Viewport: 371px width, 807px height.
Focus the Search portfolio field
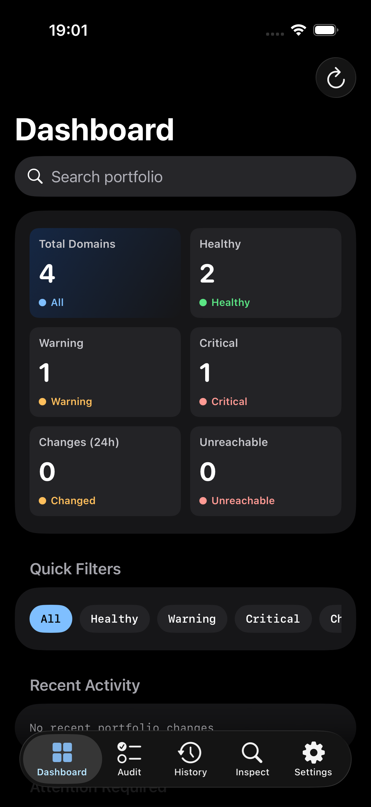coord(185,176)
